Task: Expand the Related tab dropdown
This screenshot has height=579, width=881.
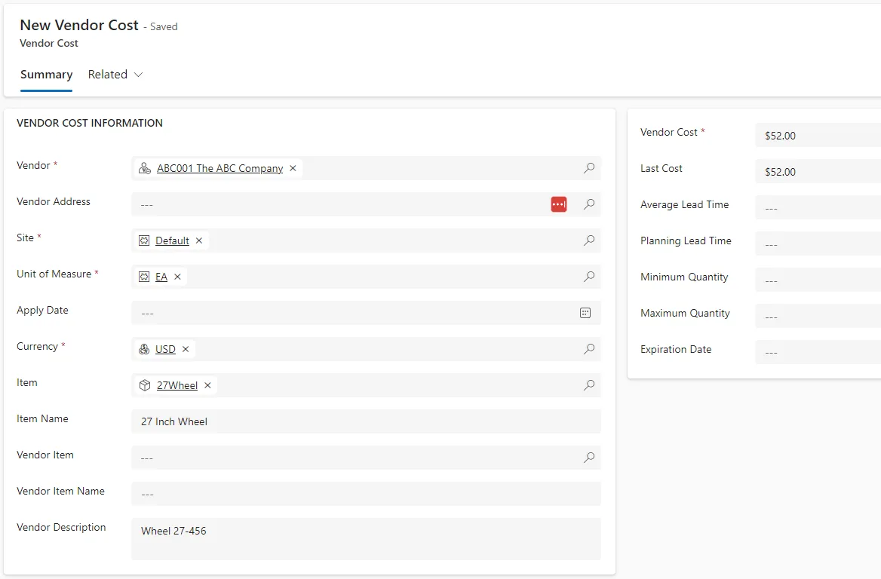Action: point(115,75)
